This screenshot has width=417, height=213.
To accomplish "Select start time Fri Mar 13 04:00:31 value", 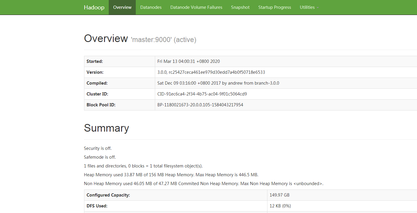I will (189, 61).
